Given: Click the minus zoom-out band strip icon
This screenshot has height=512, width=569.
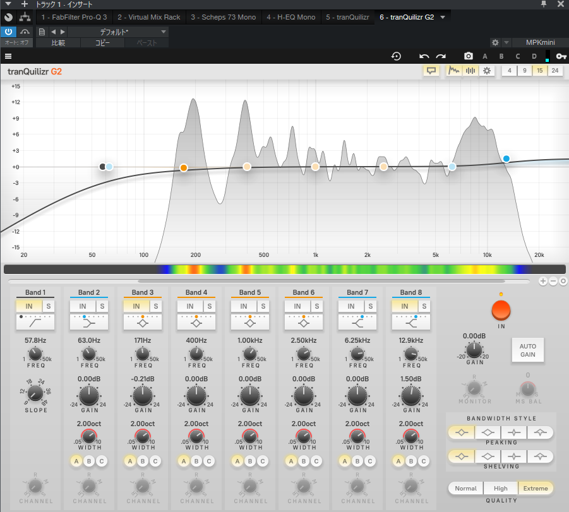Looking at the screenshot, I should click(x=553, y=281).
